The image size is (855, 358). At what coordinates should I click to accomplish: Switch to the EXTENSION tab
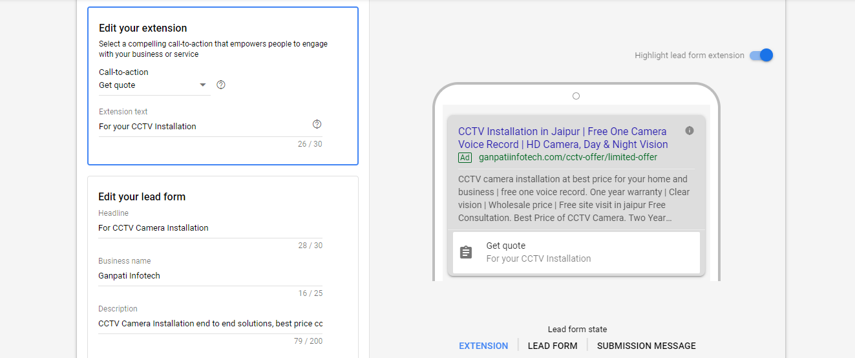click(483, 346)
